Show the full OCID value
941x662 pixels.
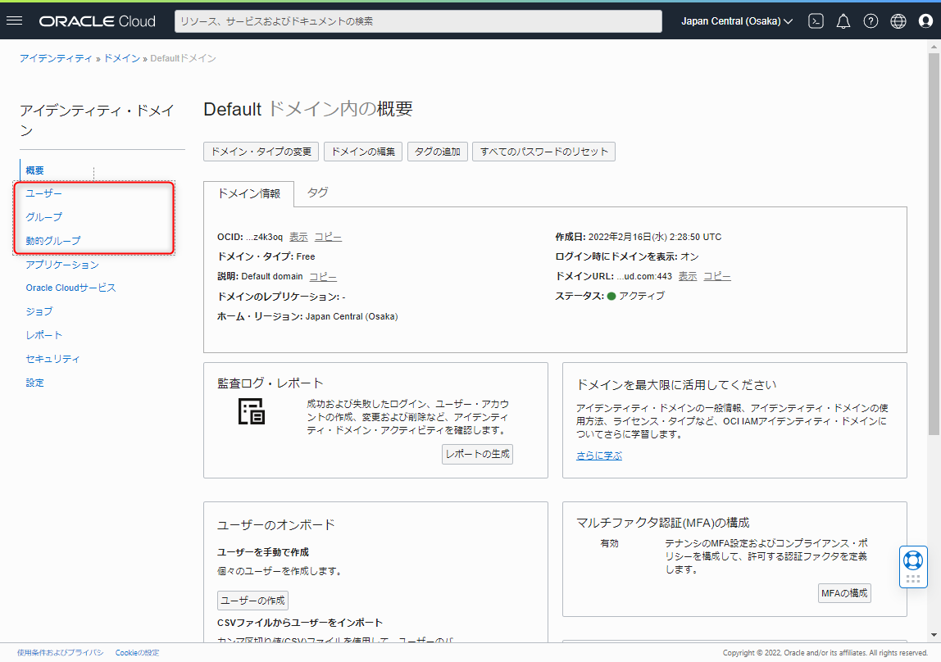(x=298, y=237)
